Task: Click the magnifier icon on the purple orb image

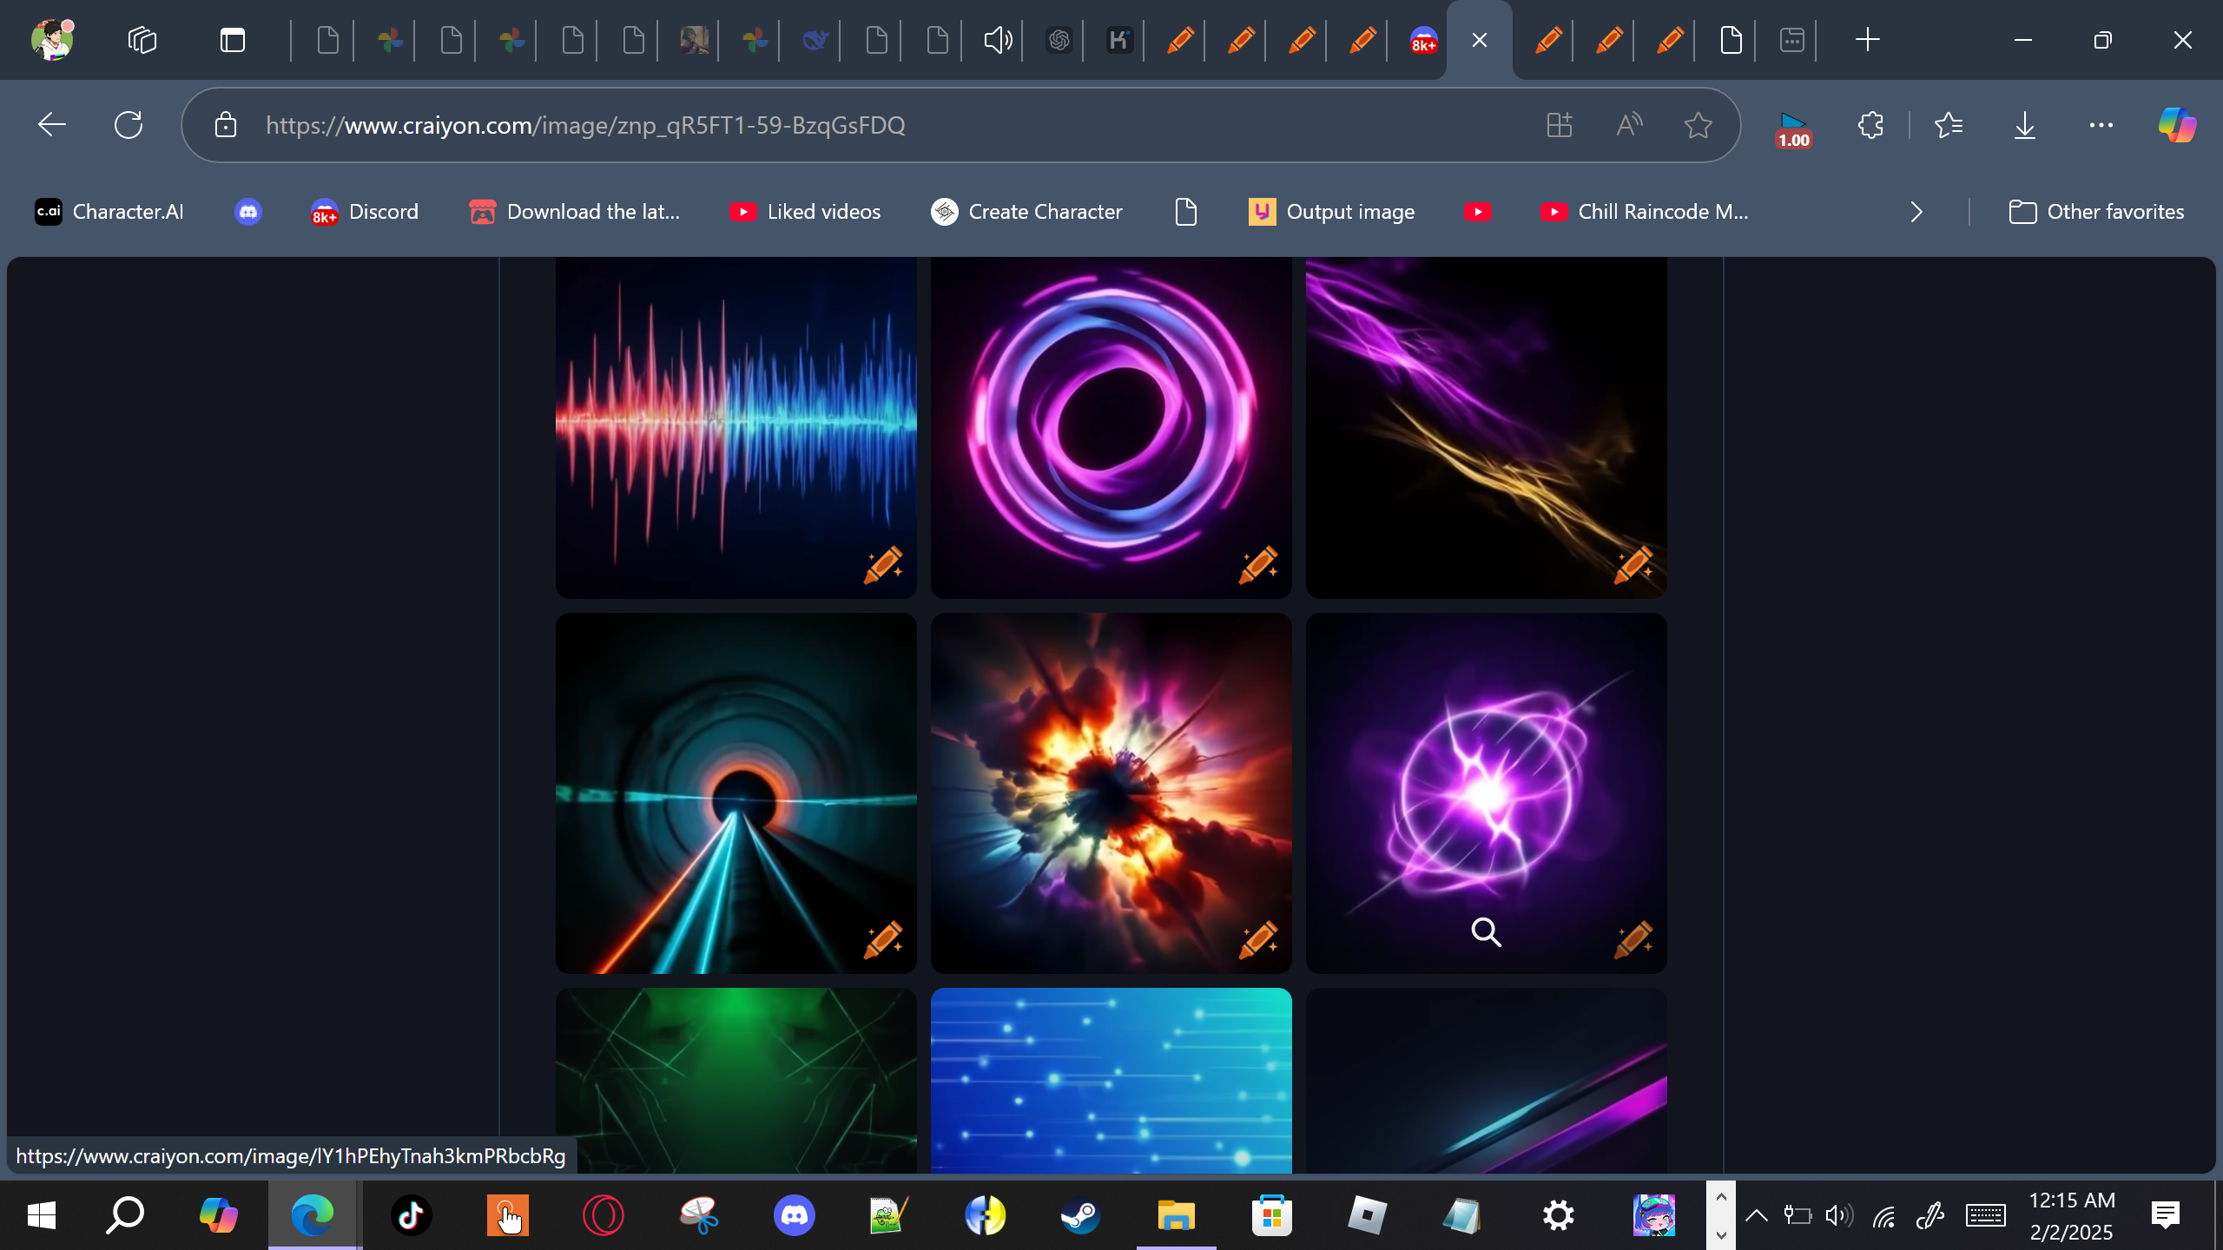Action: point(1486,932)
